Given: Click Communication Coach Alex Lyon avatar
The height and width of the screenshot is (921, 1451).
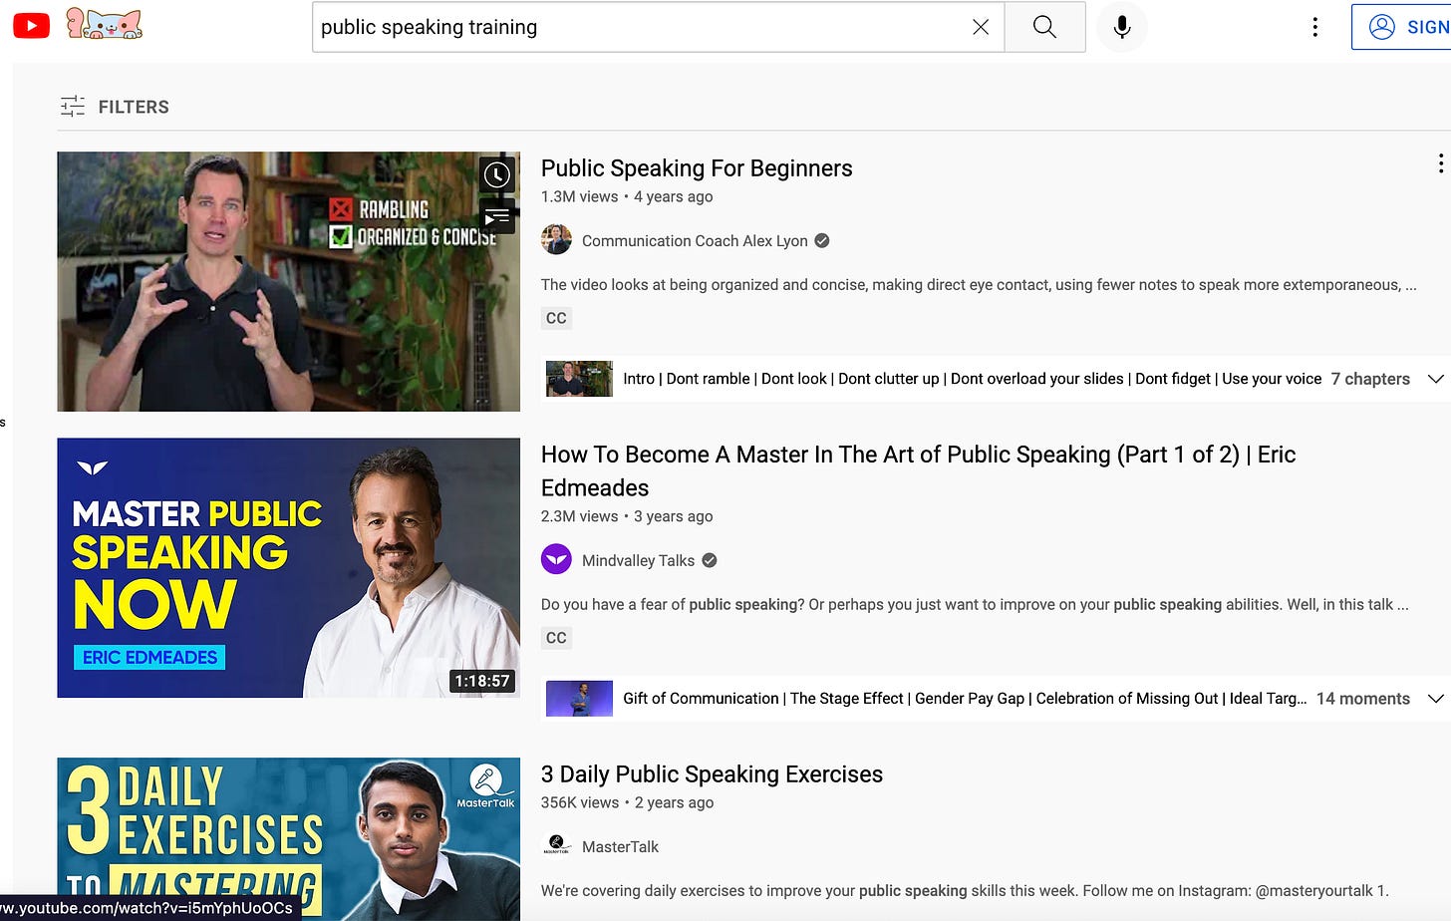Looking at the screenshot, I should click(556, 240).
